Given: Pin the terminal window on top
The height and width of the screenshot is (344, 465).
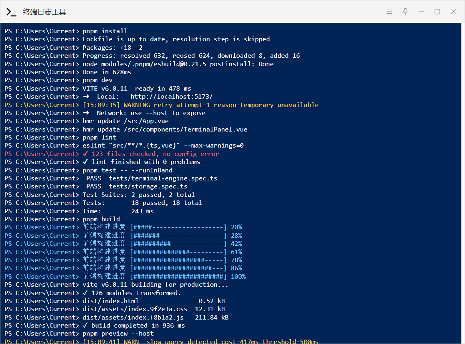Looking at the screenshot, I should (405, 12).
